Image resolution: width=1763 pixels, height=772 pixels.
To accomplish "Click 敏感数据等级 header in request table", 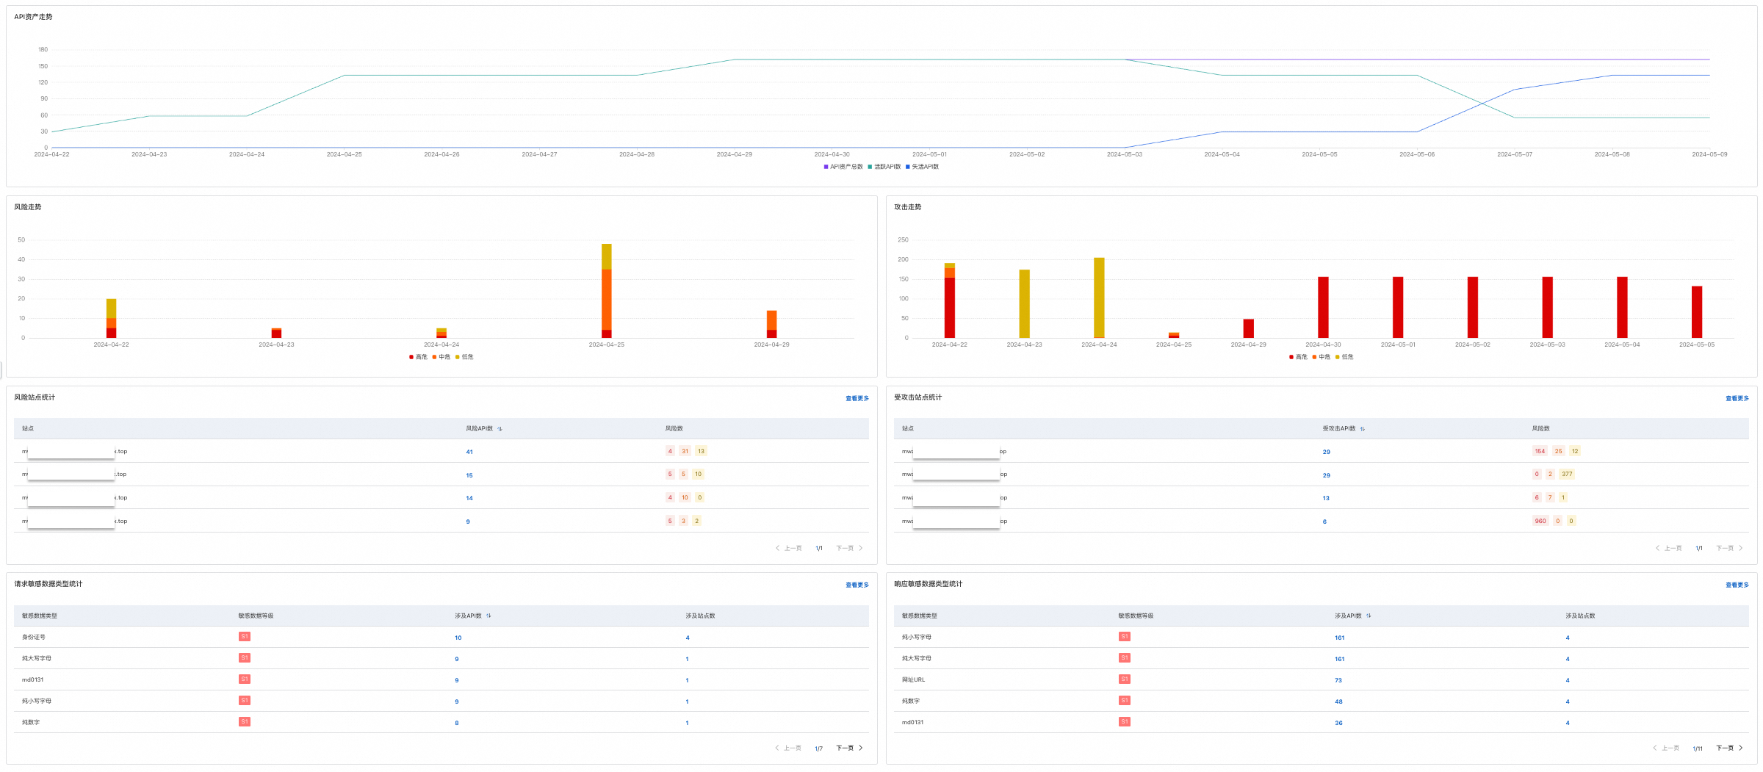I will tap(256, 616).
